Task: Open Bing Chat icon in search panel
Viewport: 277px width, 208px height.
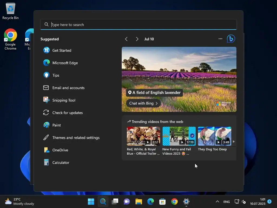Action: pyautogui.click(x=231, y=39)
